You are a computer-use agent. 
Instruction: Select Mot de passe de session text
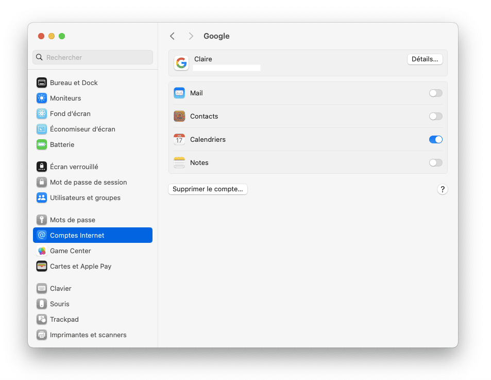point(88,183)
